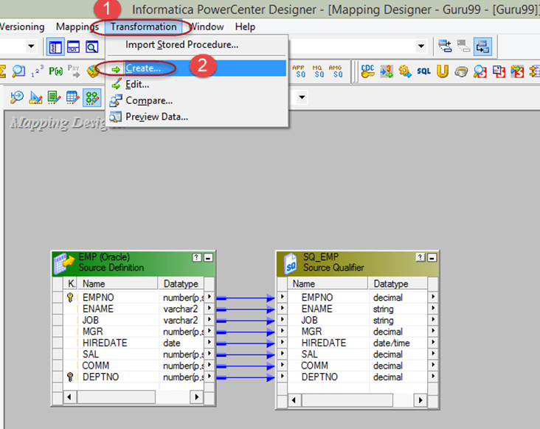The image size is (540, 429).
Task: Click the DEPTNO output port arrow in EMP
Action: pos(209,377)
